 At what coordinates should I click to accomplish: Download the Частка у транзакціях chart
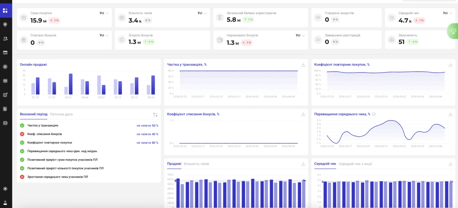(x=303, y=64)
